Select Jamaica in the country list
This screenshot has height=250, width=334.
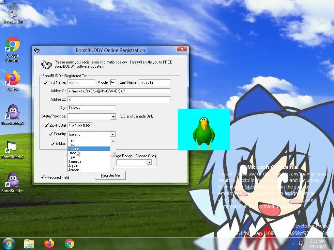click(x=89, y=161)
